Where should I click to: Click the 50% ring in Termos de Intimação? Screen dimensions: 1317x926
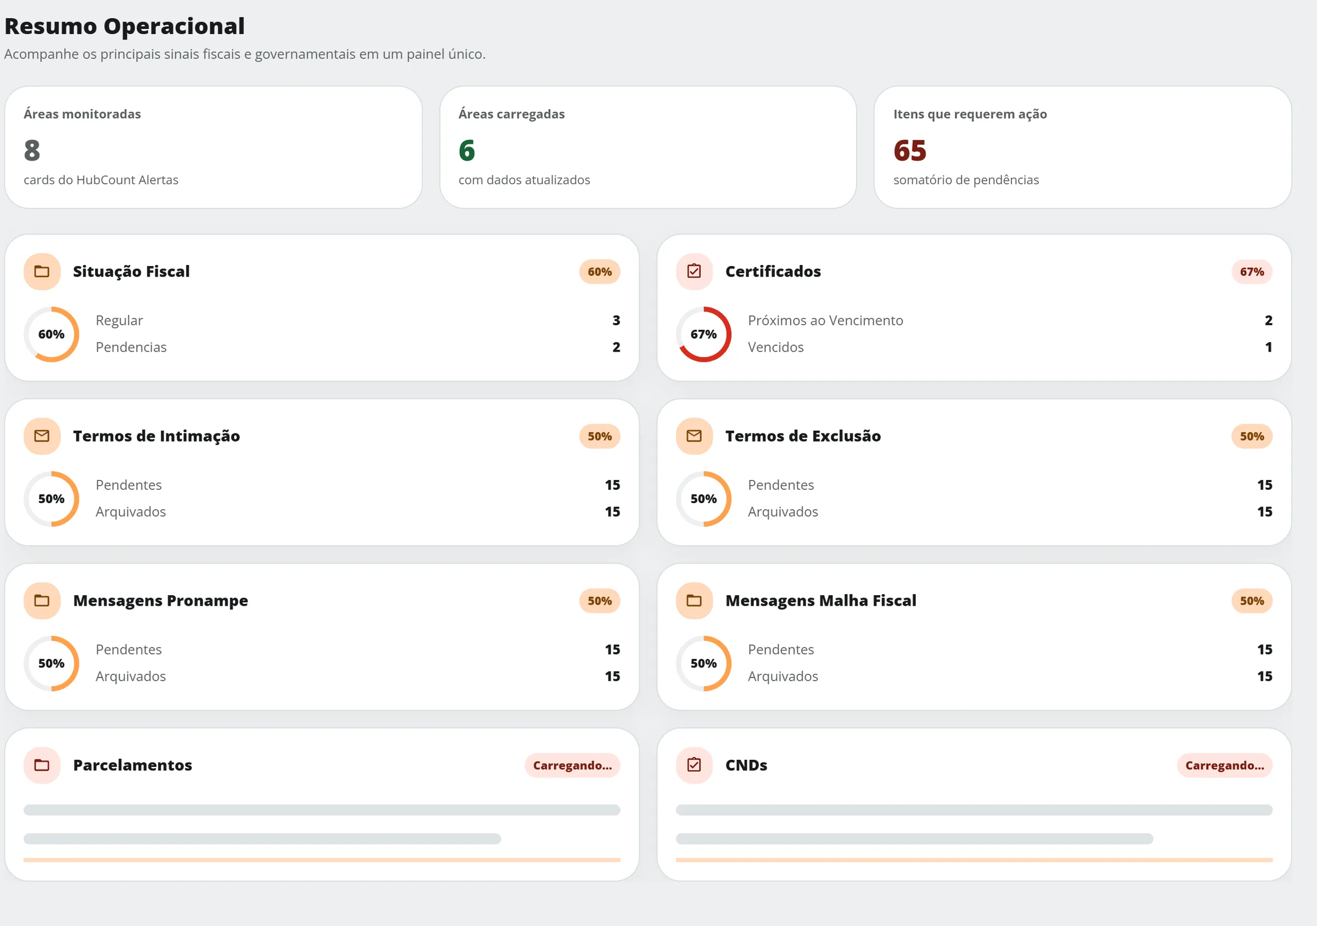click(x=52, y=499)
